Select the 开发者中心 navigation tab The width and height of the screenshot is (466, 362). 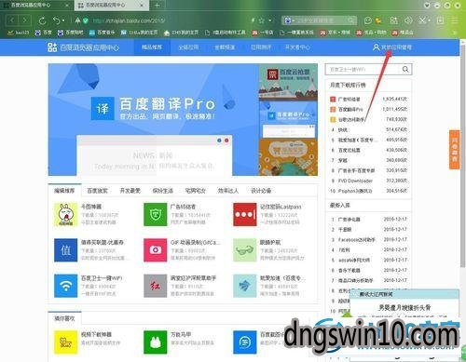click(x=297, y=47)
